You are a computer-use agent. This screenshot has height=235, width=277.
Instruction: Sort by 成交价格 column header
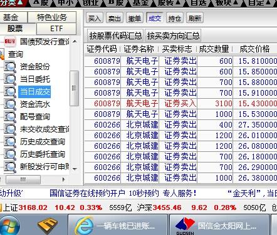pyautogui.click(x=255, y=49)
